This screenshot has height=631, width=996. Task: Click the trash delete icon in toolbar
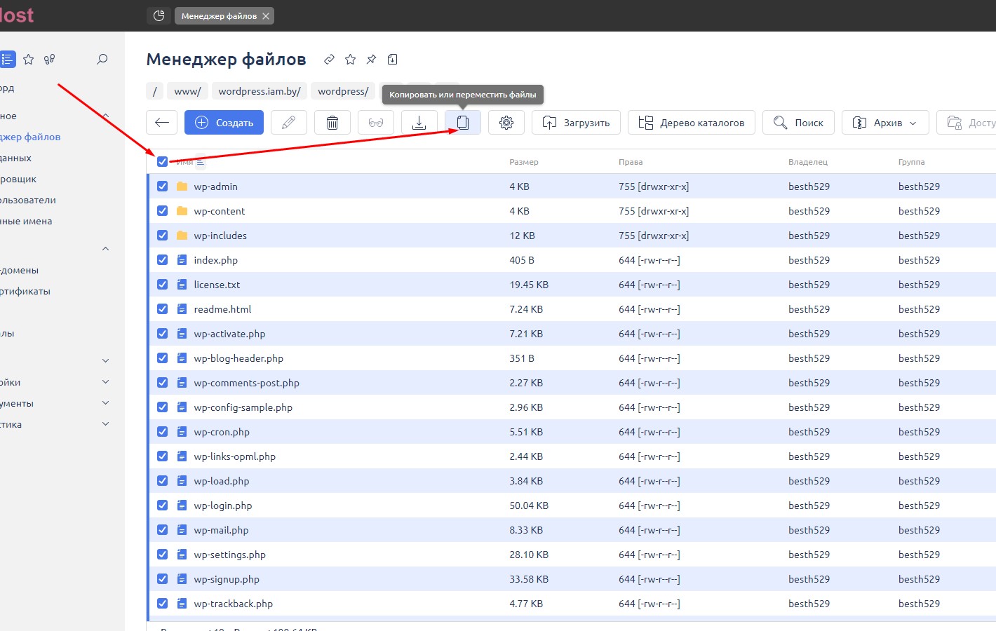332,123
